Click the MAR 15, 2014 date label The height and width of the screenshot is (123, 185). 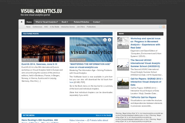(x=30, y=60)
